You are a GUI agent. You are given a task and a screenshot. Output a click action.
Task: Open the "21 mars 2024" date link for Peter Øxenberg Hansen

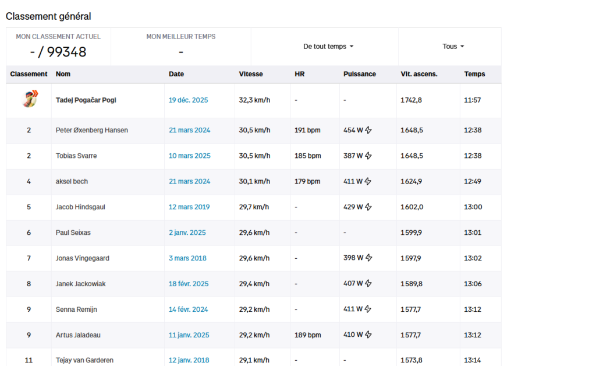click(189, 130)
